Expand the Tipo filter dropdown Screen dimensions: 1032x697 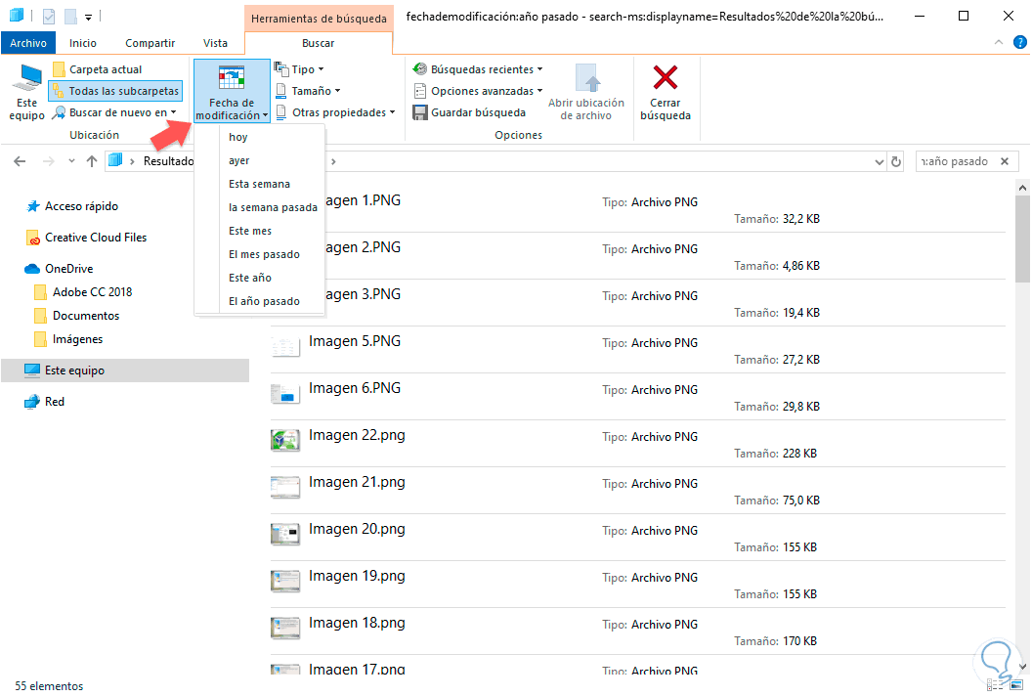(299, 69)
